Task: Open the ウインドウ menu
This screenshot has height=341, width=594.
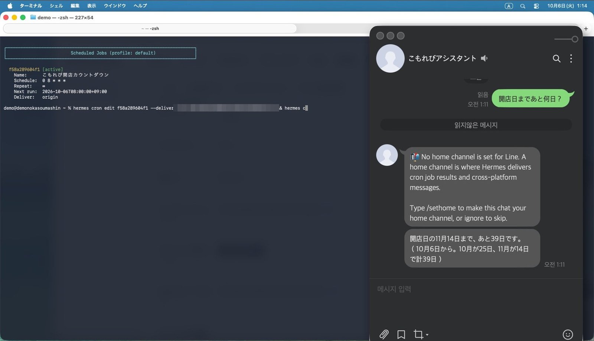Action: coord(115,6)
